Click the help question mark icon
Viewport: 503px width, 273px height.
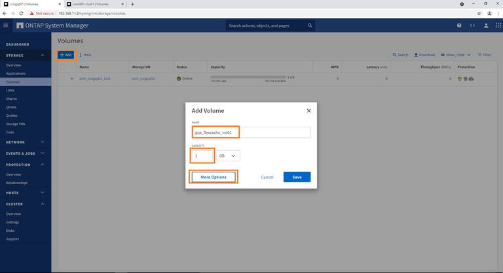(x=459, y=25)
